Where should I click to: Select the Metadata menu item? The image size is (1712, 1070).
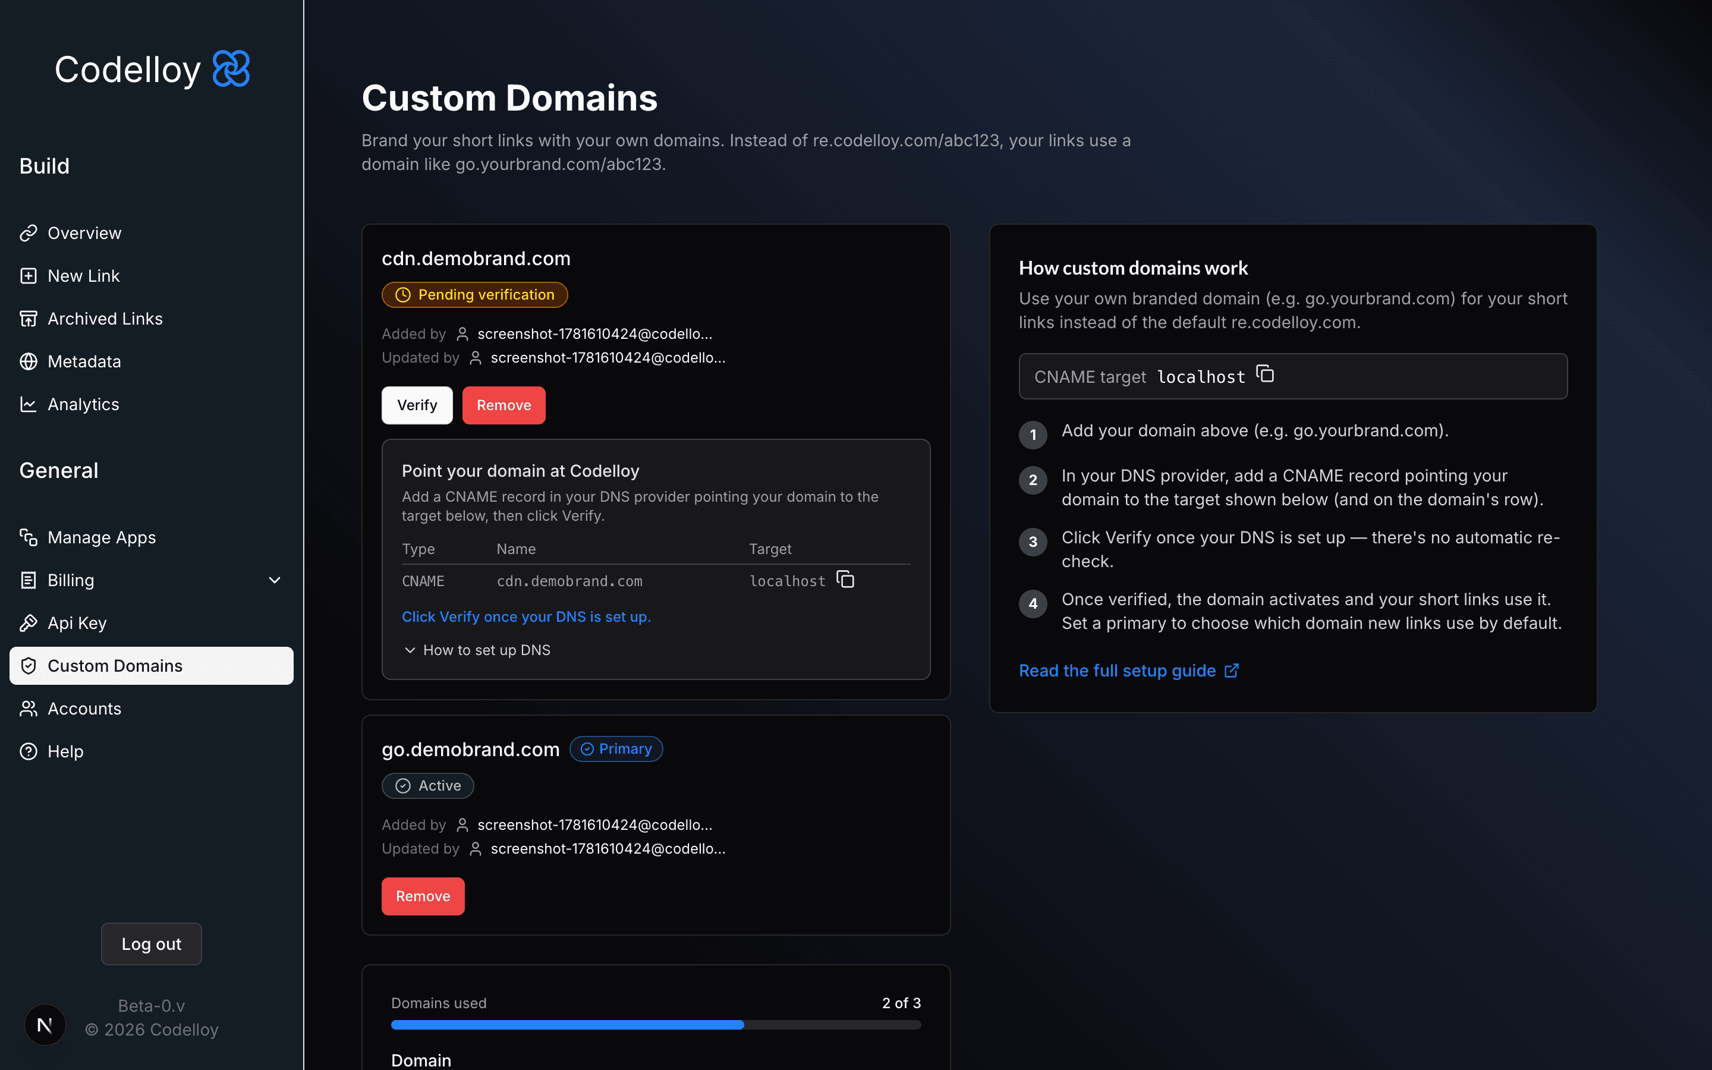(152, 361)
